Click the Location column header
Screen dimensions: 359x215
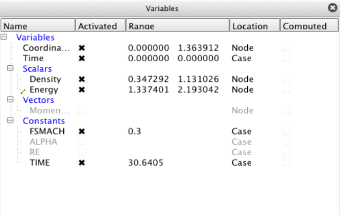click(x=254, y=26)
